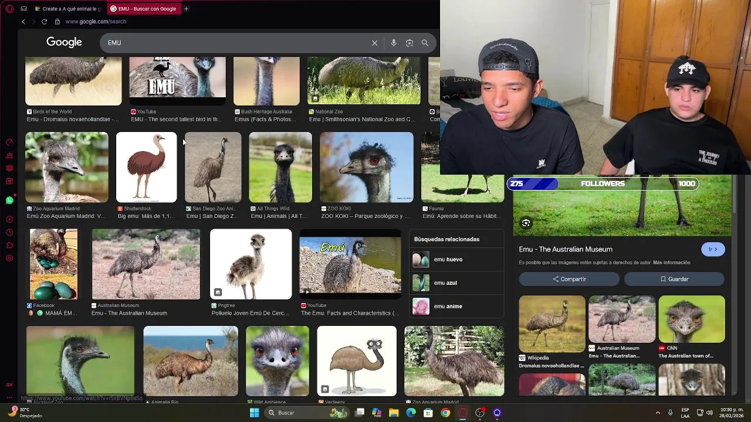Select the 'EMU - Buscar con Google' tab
The height and width of the screenshot is (422, 751).
[143, 9]
